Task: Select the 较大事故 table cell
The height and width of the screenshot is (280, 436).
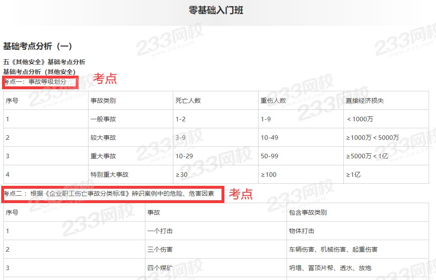Action: (x=103, y=138)
